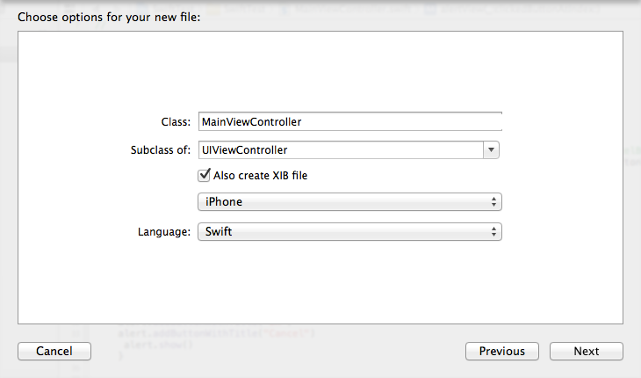Click the 'Also create XIB file' label text
The image size is (641, 378).
(x=261, y=176)
